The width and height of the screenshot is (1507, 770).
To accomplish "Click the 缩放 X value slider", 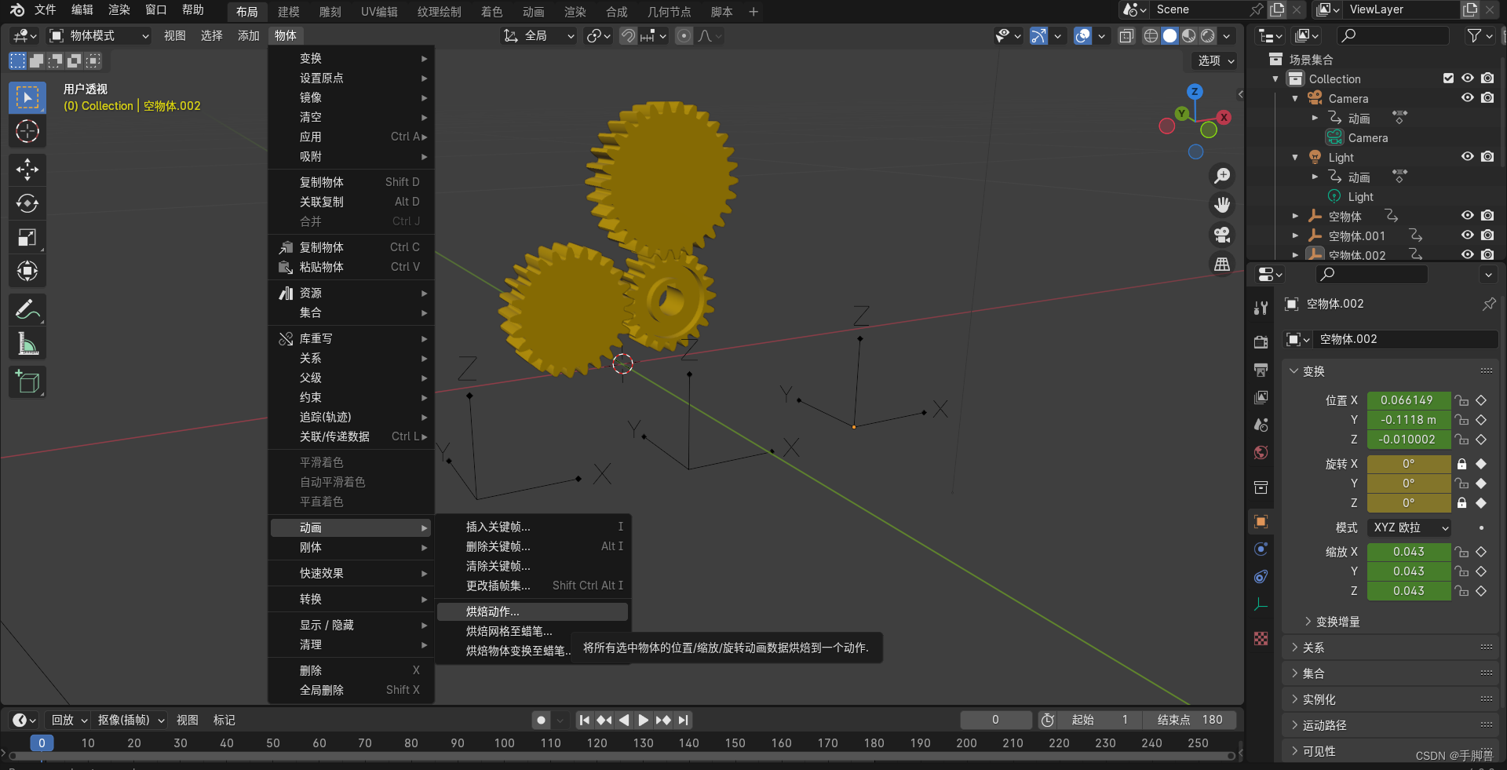I will click(1409, 551).
